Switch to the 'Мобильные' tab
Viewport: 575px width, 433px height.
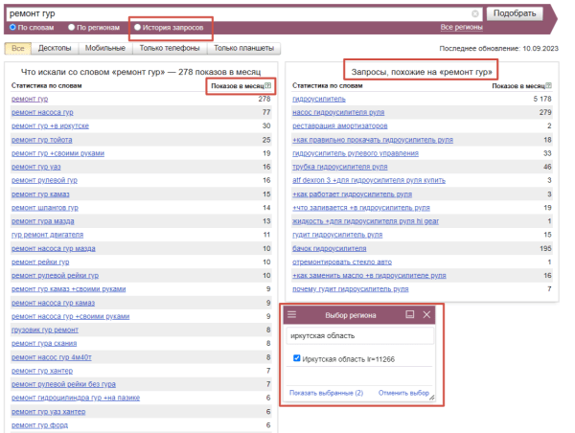103,47
